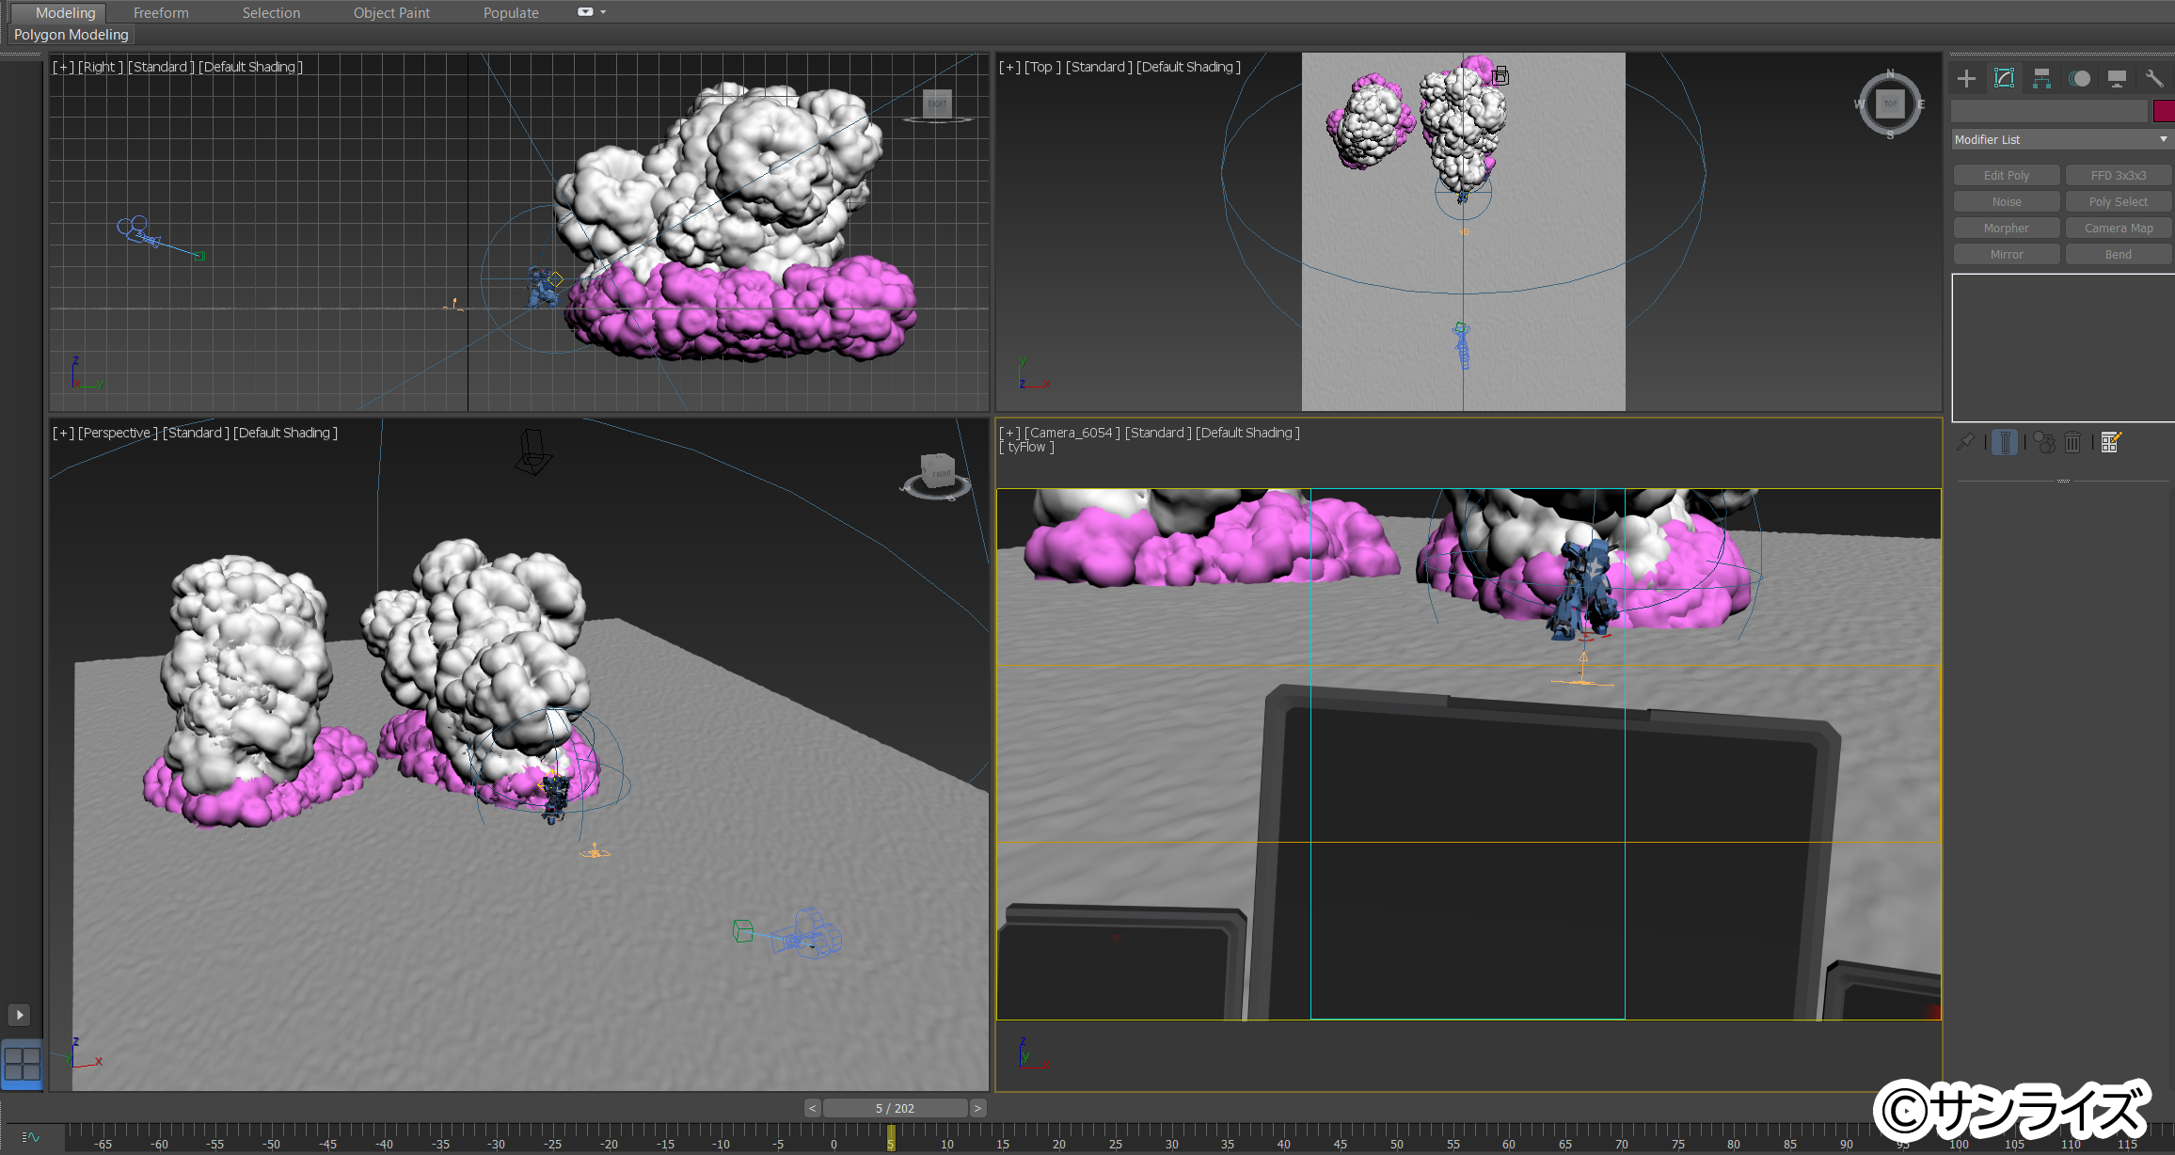Open the Motion command panel
The height and width of the screenshot is (1155, 2175).
tap(2079, 79)
